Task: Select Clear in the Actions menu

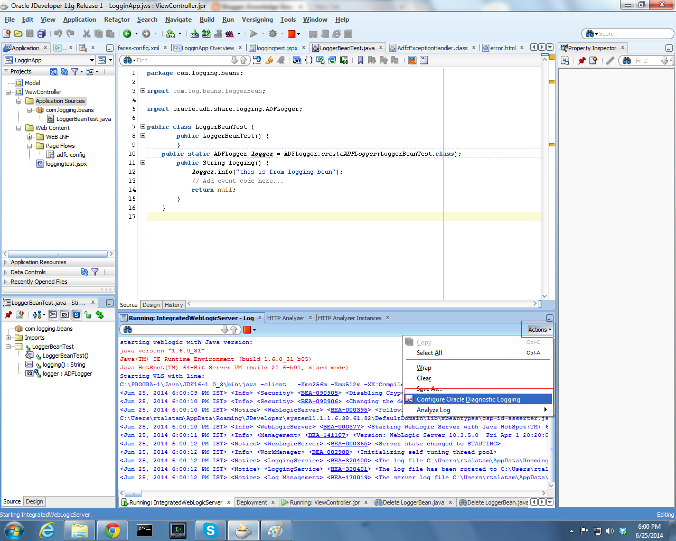Action: pos(424,378)
